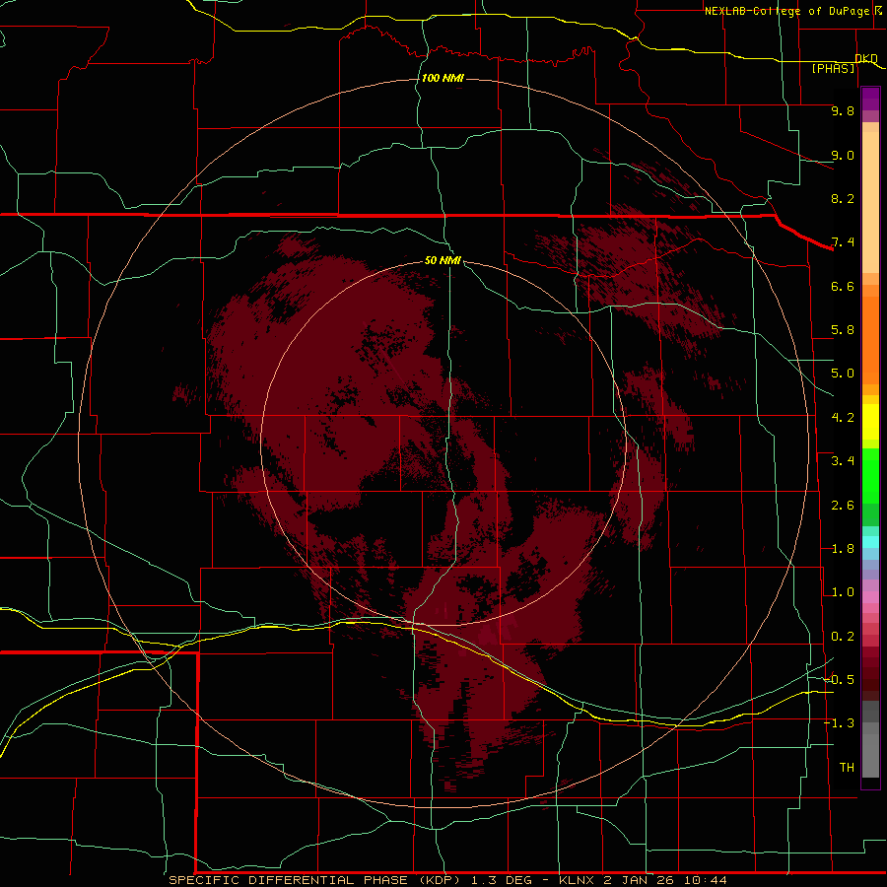
Task: Click the 6.6 value on the scale
Action: click(843, 286)
